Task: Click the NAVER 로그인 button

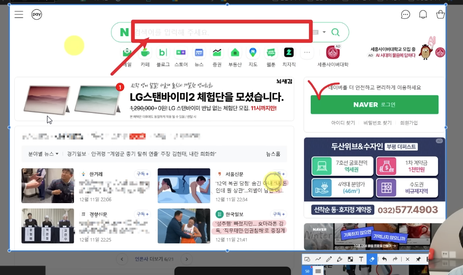Action: click(x=374, y=104)
